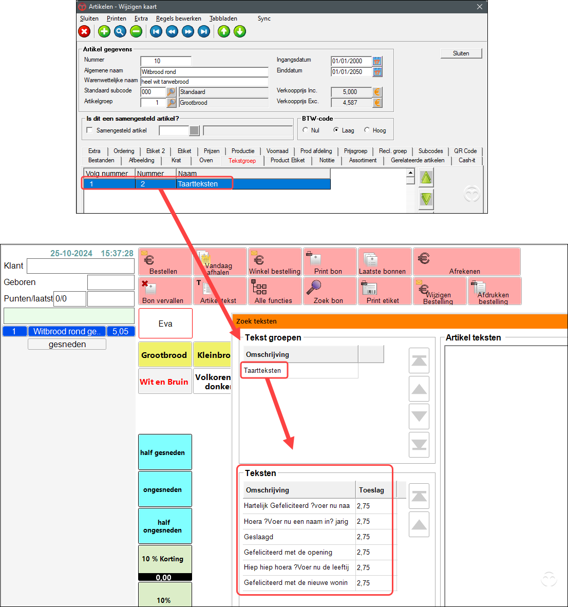
Task: Open the Tabbladen menu
Action: (x=223, y=18)
